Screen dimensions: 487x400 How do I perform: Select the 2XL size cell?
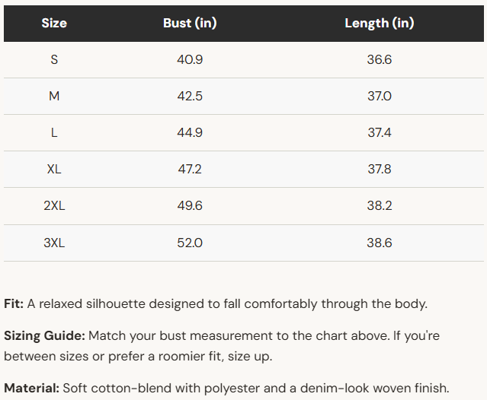[54, 206]
